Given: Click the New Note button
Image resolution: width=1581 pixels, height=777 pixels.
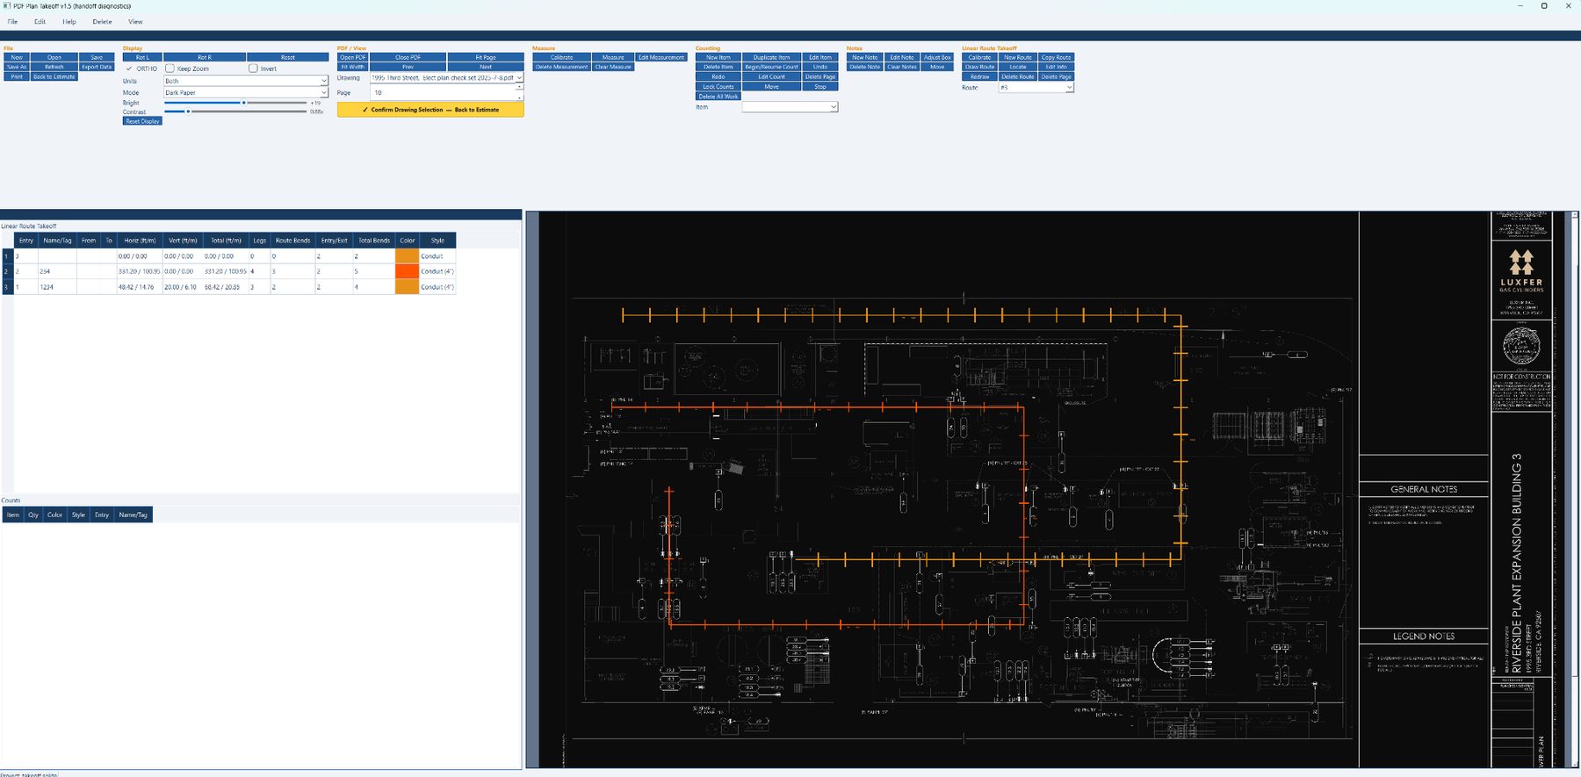Looking at the screenshot, I should click(x=865, y=57).
